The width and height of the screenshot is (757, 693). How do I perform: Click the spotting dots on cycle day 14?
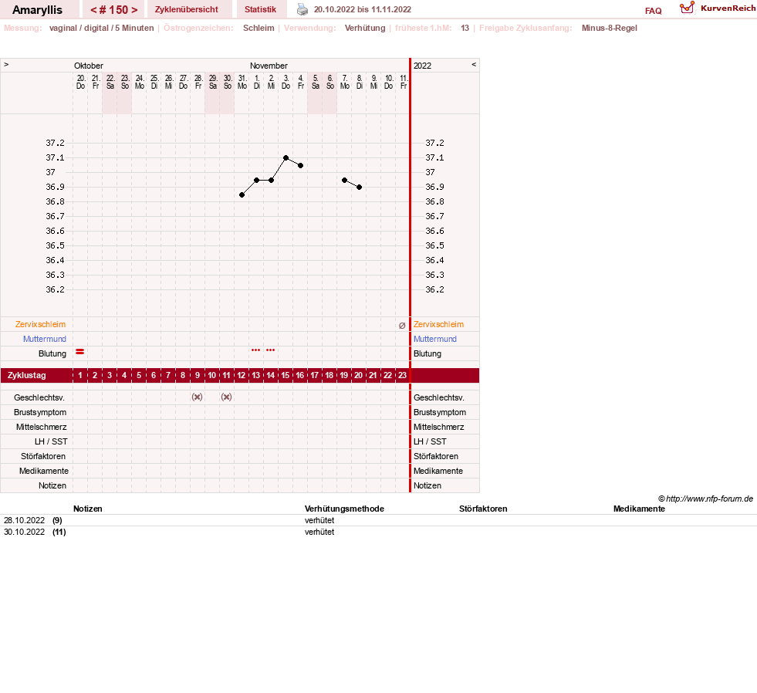coord(270,350)
